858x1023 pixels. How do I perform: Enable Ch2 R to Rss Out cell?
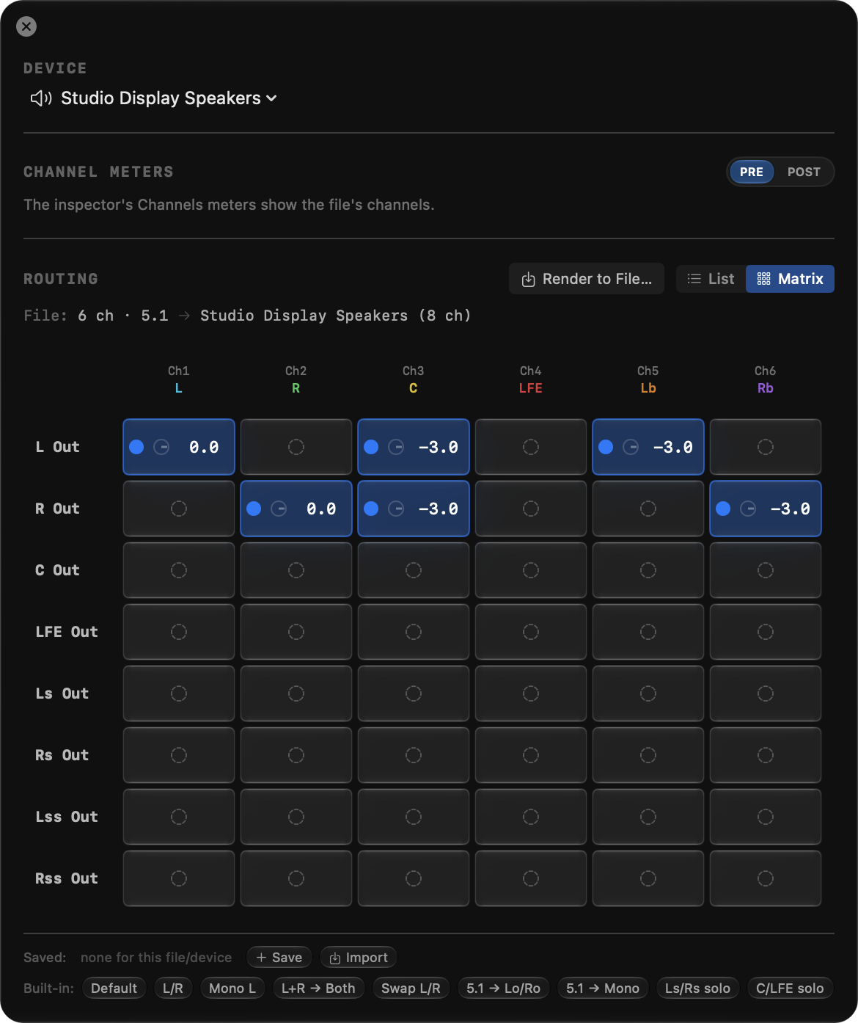point(296,878)
